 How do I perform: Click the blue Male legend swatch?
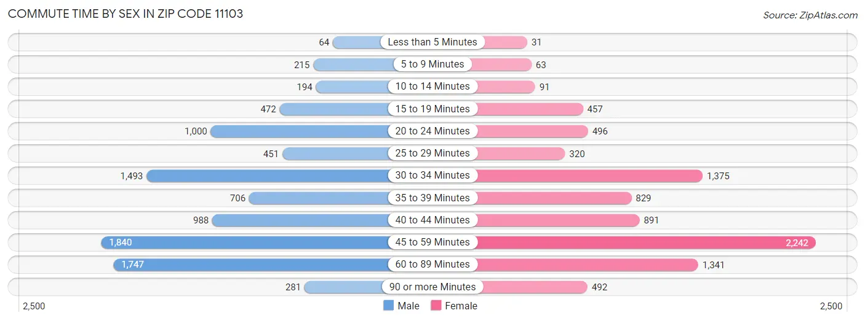tap(388, 306)
